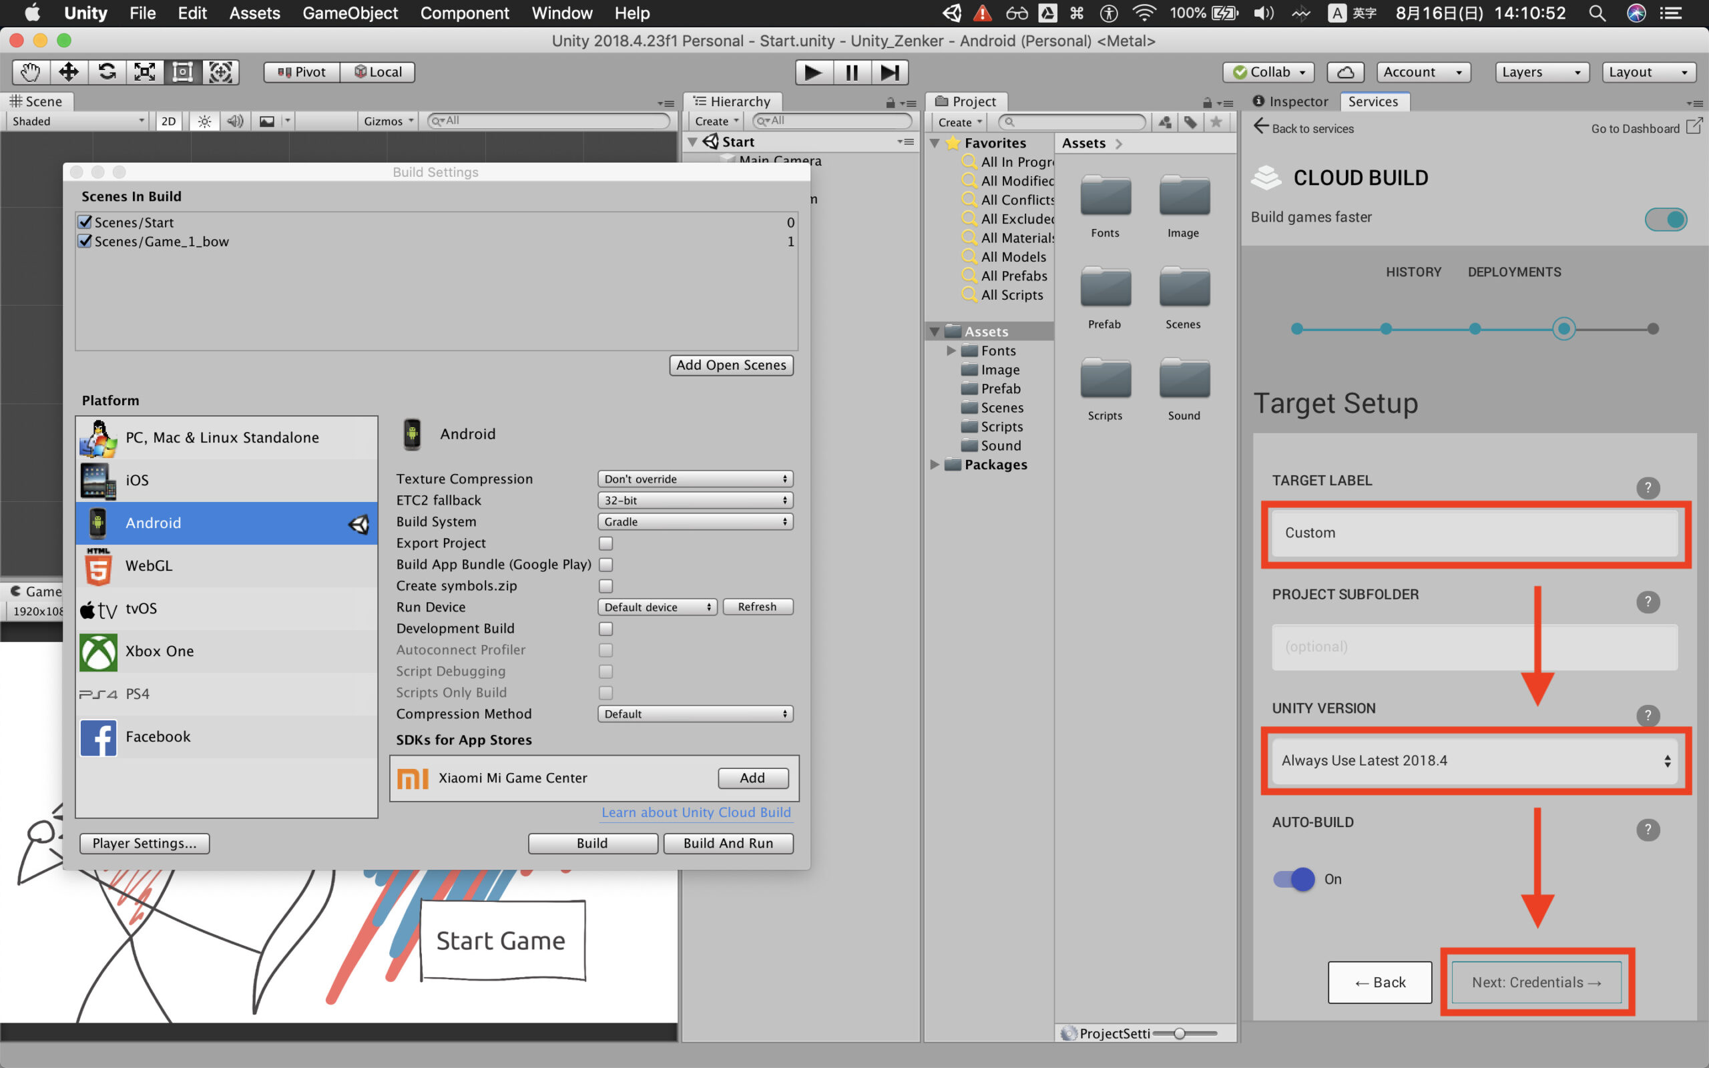Open the Cloud services icon button
1709x1068 pixels.
[x=1345, y=72]
